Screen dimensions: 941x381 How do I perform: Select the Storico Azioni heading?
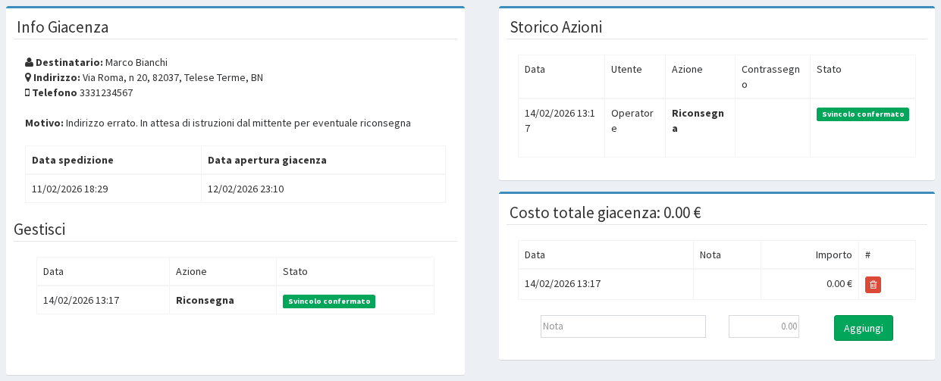click(556, 27)
